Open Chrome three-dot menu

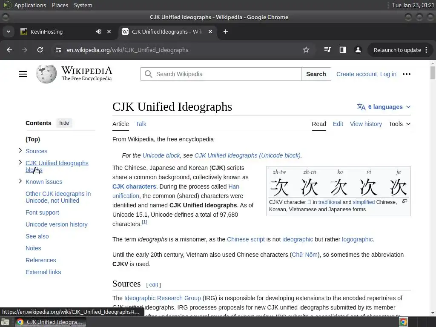pos(426,50)
